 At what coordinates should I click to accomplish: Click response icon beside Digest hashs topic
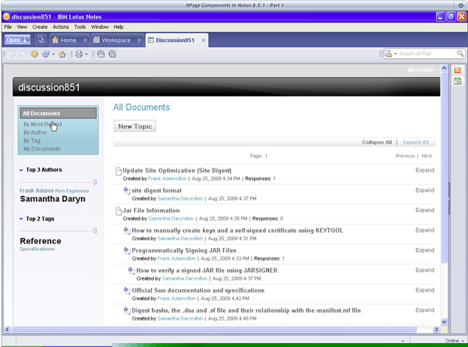[127, 310]
